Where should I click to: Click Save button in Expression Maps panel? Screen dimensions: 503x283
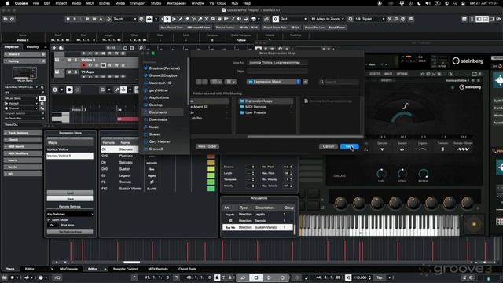click(x=70, y=199)
